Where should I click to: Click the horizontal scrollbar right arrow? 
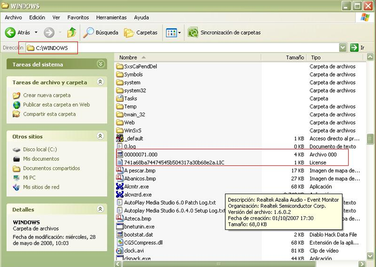362,264
